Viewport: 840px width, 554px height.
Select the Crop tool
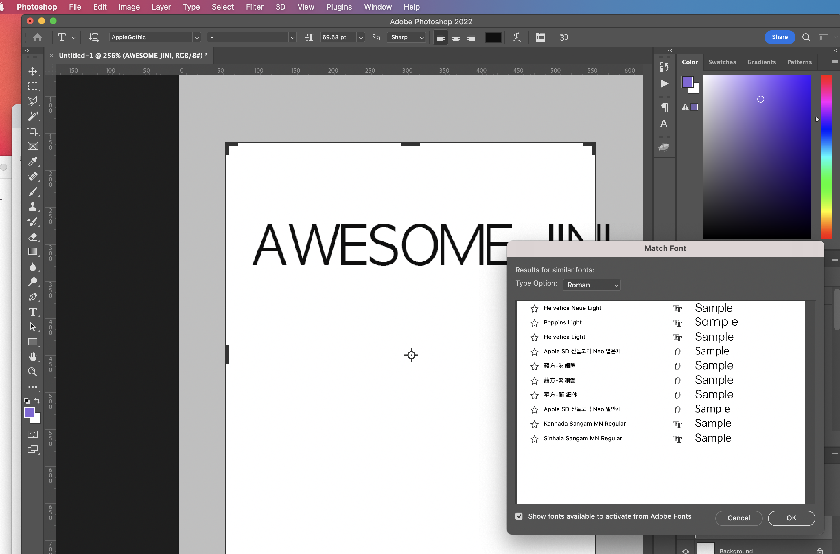coord(33,132)
